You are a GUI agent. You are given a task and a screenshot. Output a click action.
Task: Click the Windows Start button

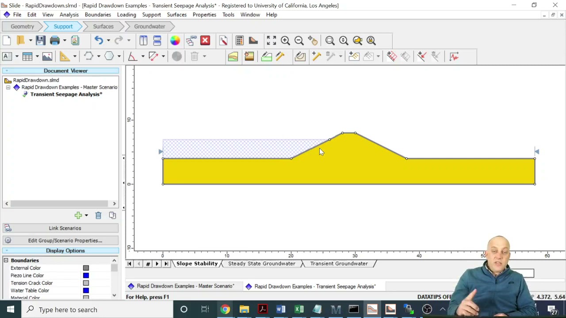tap(11, 310)
